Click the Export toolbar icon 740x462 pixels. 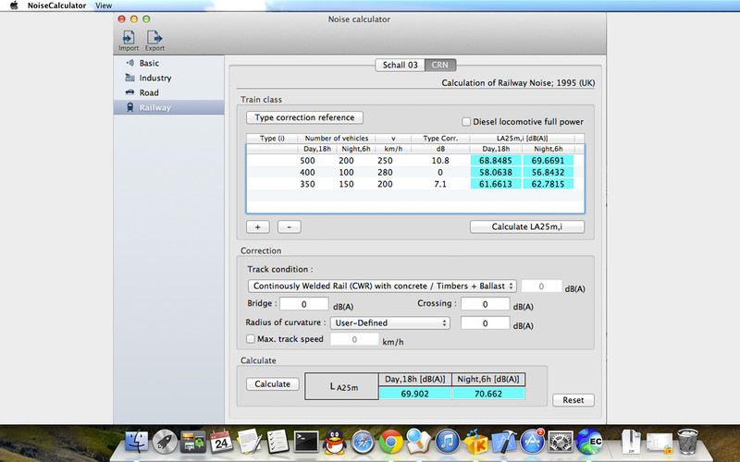point(154,38)
